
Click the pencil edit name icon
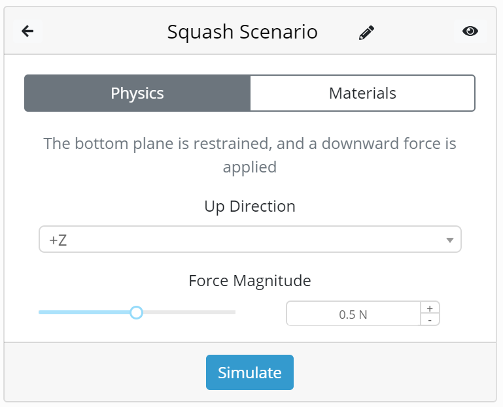[x=366, y=33]
